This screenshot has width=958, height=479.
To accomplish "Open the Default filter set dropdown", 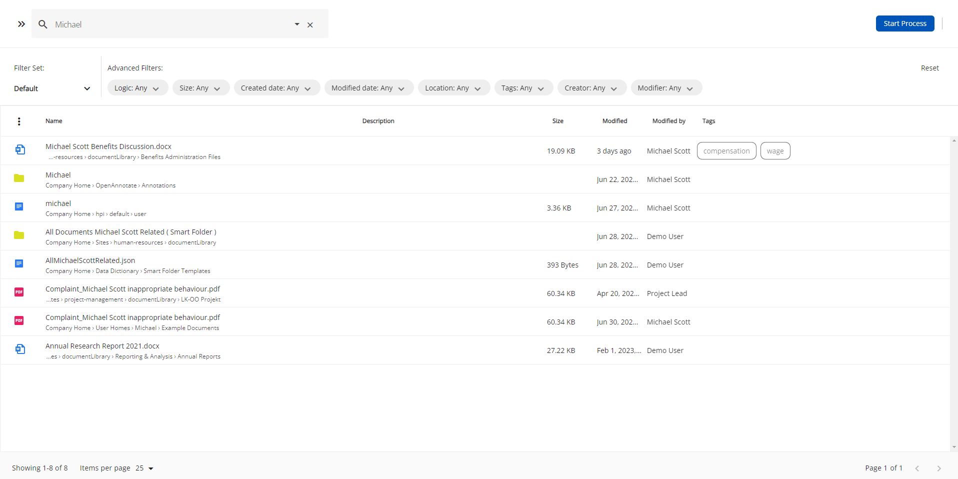I will [52, 88].
